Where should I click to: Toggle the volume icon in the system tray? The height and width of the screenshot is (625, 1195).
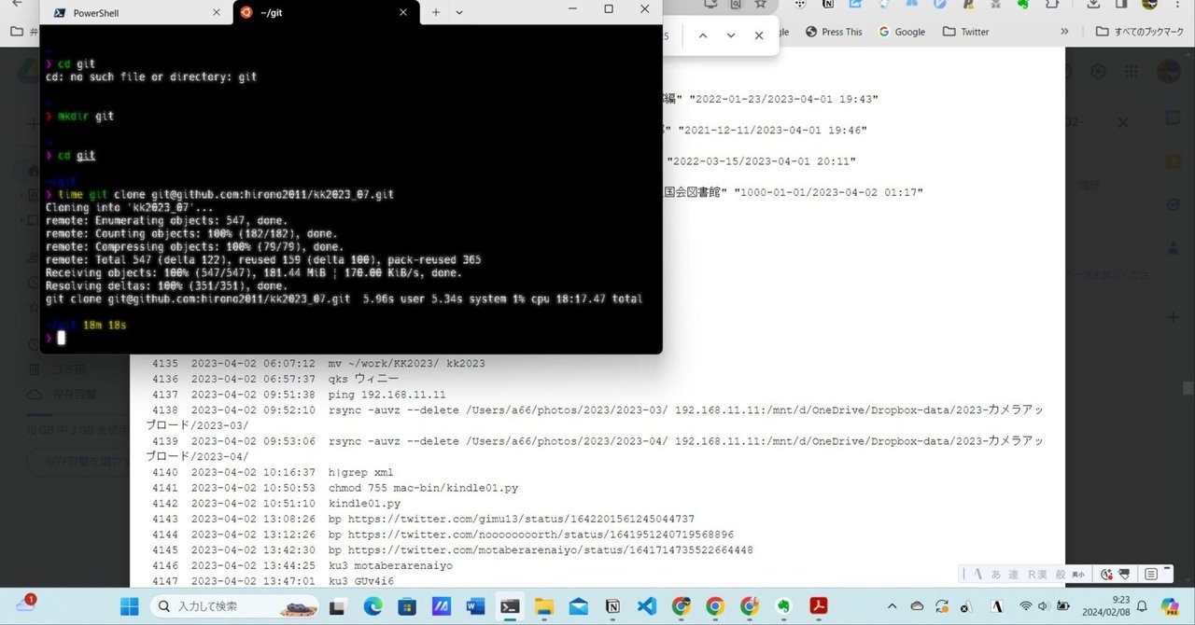click(1043, 606)
